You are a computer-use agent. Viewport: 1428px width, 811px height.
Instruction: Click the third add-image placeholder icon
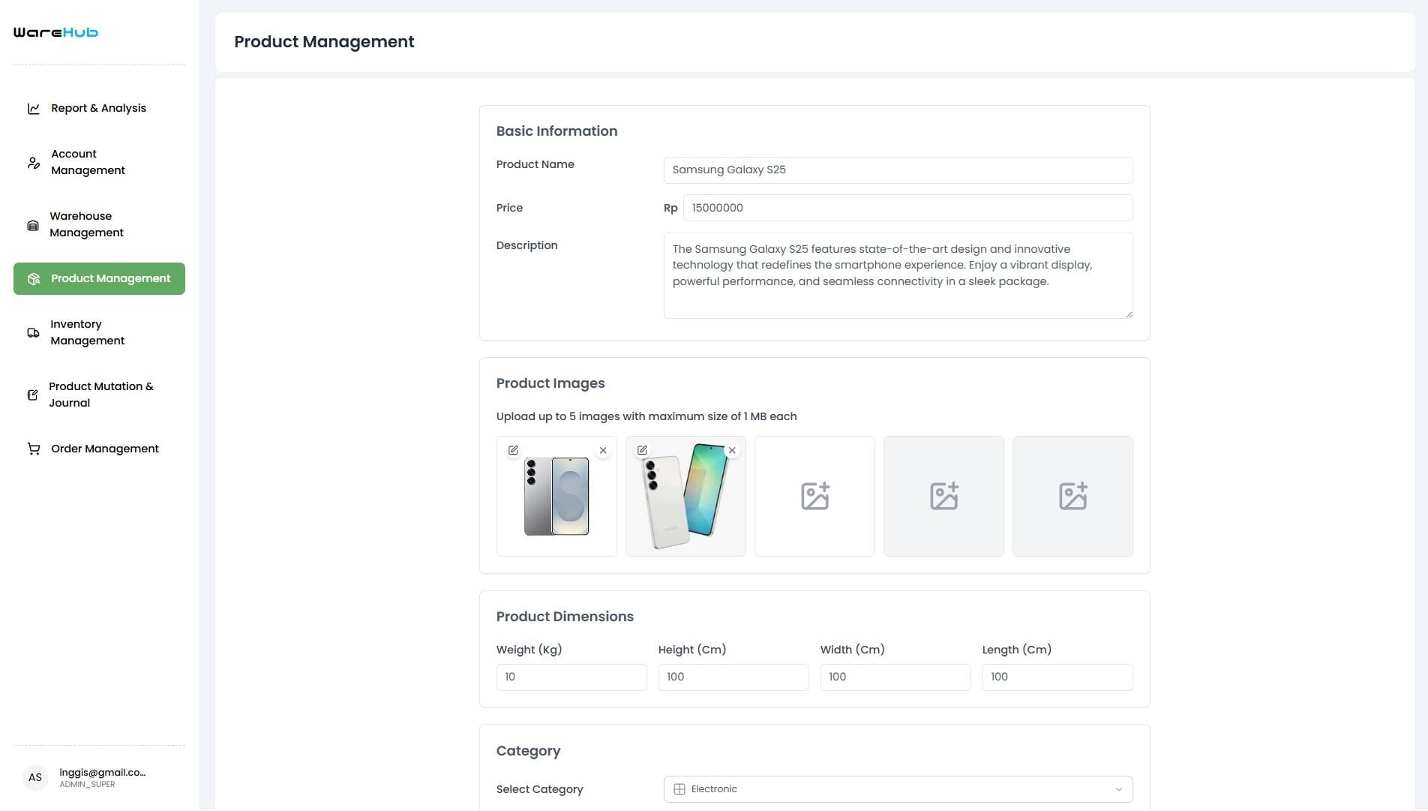point(814,496)
